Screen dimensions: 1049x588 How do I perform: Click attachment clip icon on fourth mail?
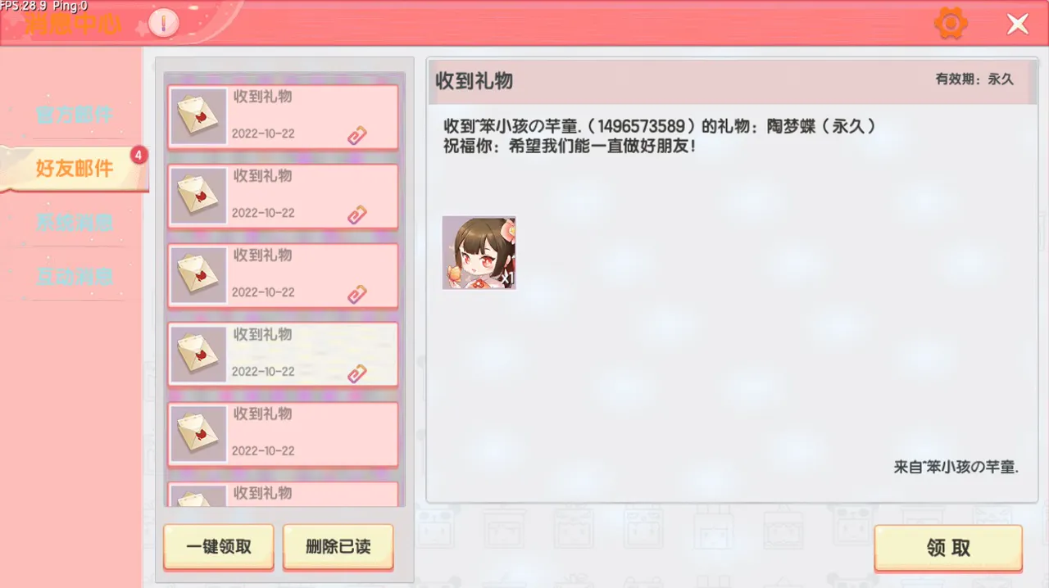point(356,374)
